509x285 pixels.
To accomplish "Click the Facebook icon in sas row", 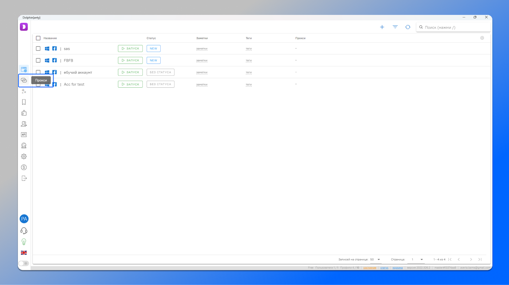I will click(54, 49).
